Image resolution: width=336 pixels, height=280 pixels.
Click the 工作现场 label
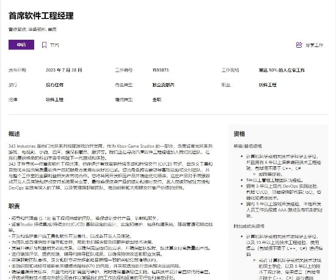click(x=230, y=70)
